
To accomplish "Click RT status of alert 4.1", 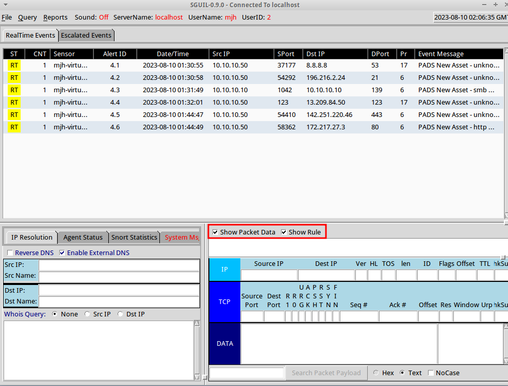I will pyautogui.click(x=14, y=65).
